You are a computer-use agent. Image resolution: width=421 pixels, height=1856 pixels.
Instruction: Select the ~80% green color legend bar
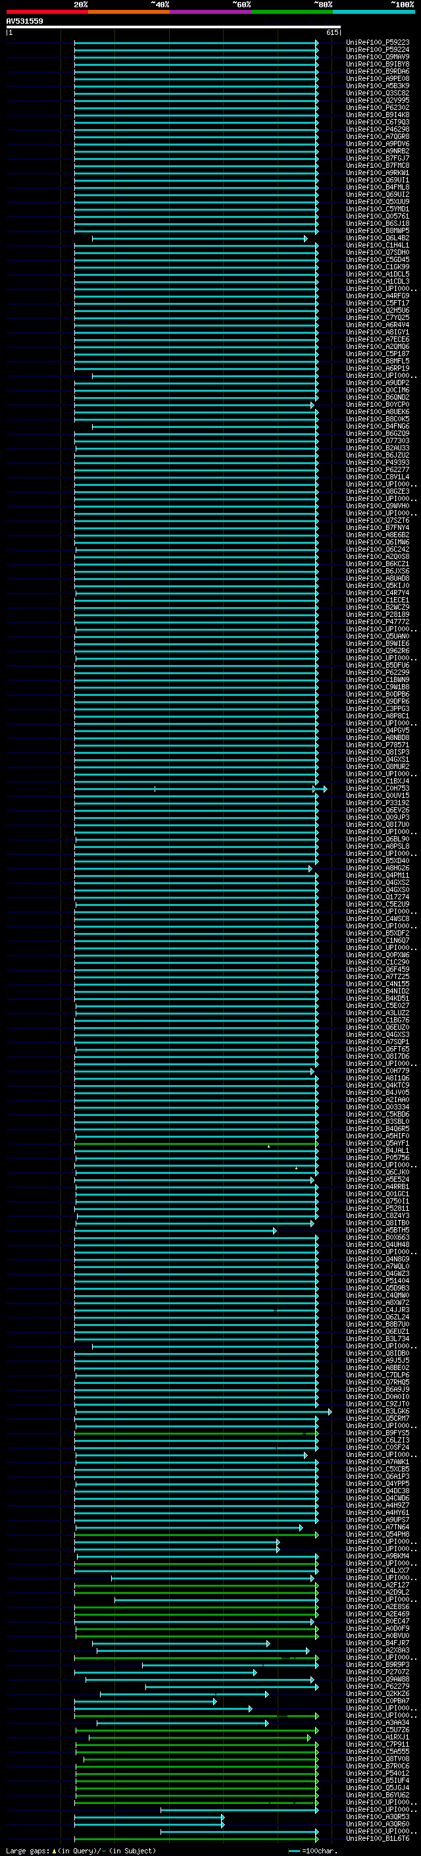coord(292,12)
